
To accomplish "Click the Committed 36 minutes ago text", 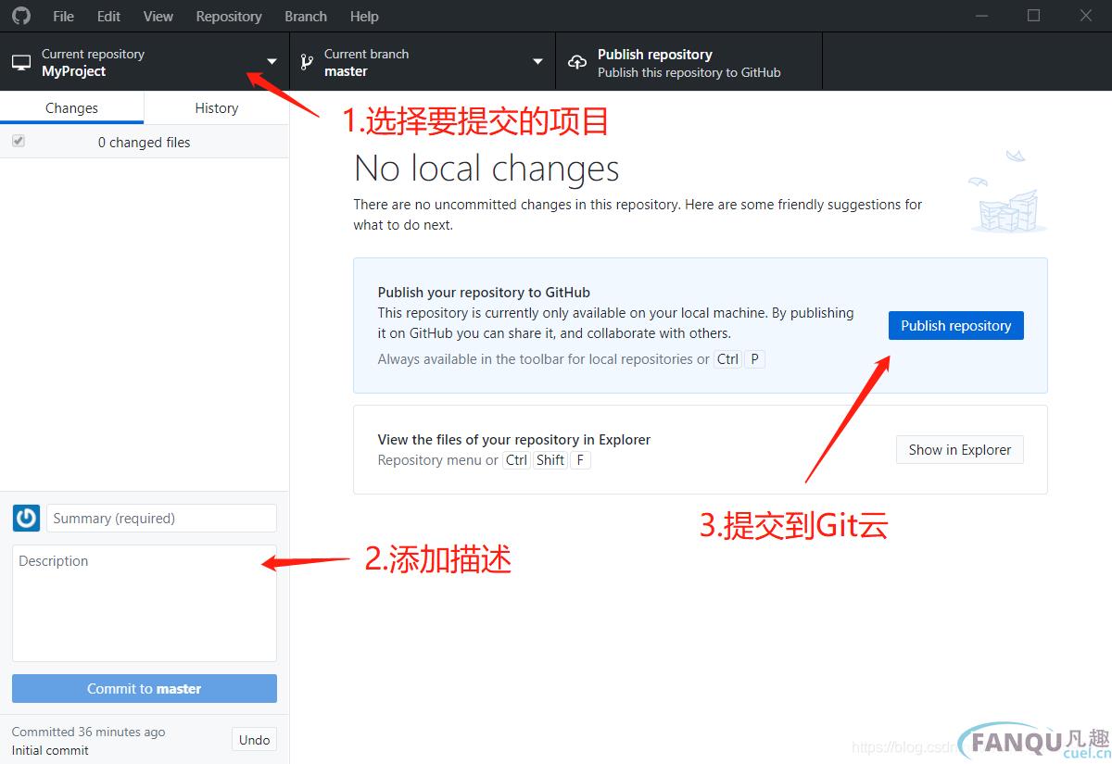I will 88,732.
